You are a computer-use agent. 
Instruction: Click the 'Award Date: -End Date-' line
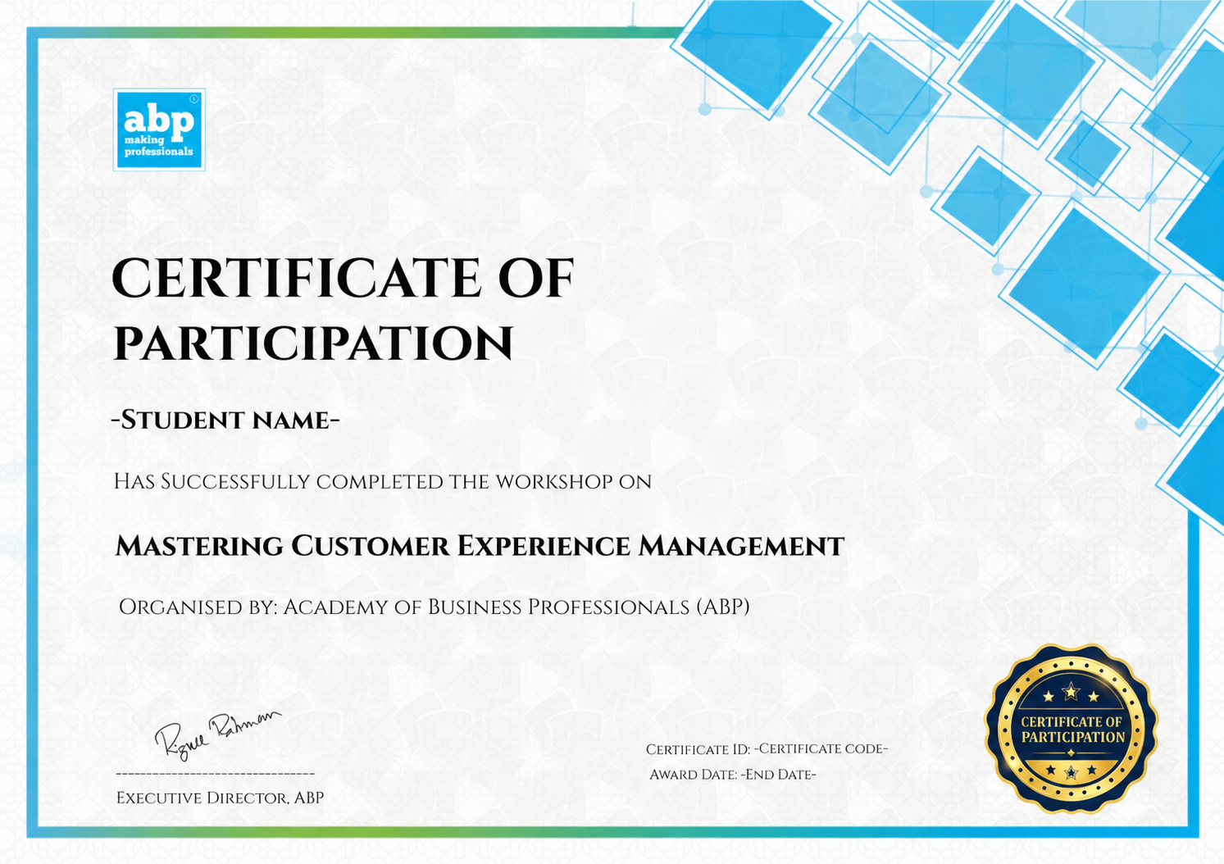click(732, 774)
